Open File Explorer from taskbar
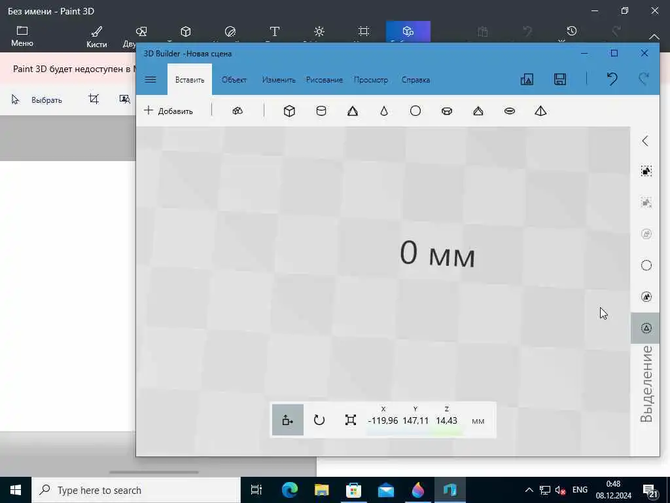 (x=322, y=490)
